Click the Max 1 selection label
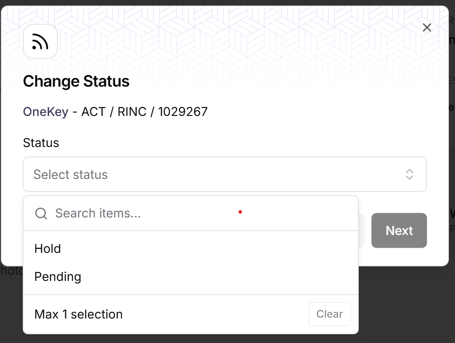The image size is (455, 343). point(78,314)
